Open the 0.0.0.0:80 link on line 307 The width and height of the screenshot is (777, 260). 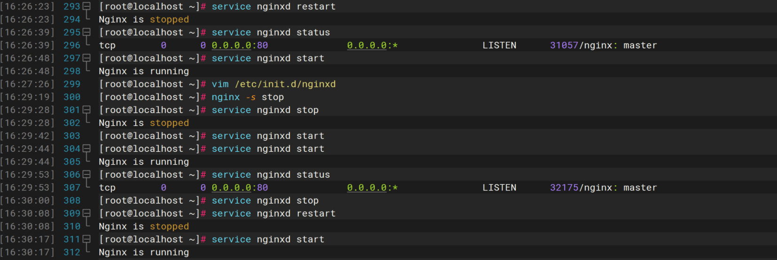(240, 188)
